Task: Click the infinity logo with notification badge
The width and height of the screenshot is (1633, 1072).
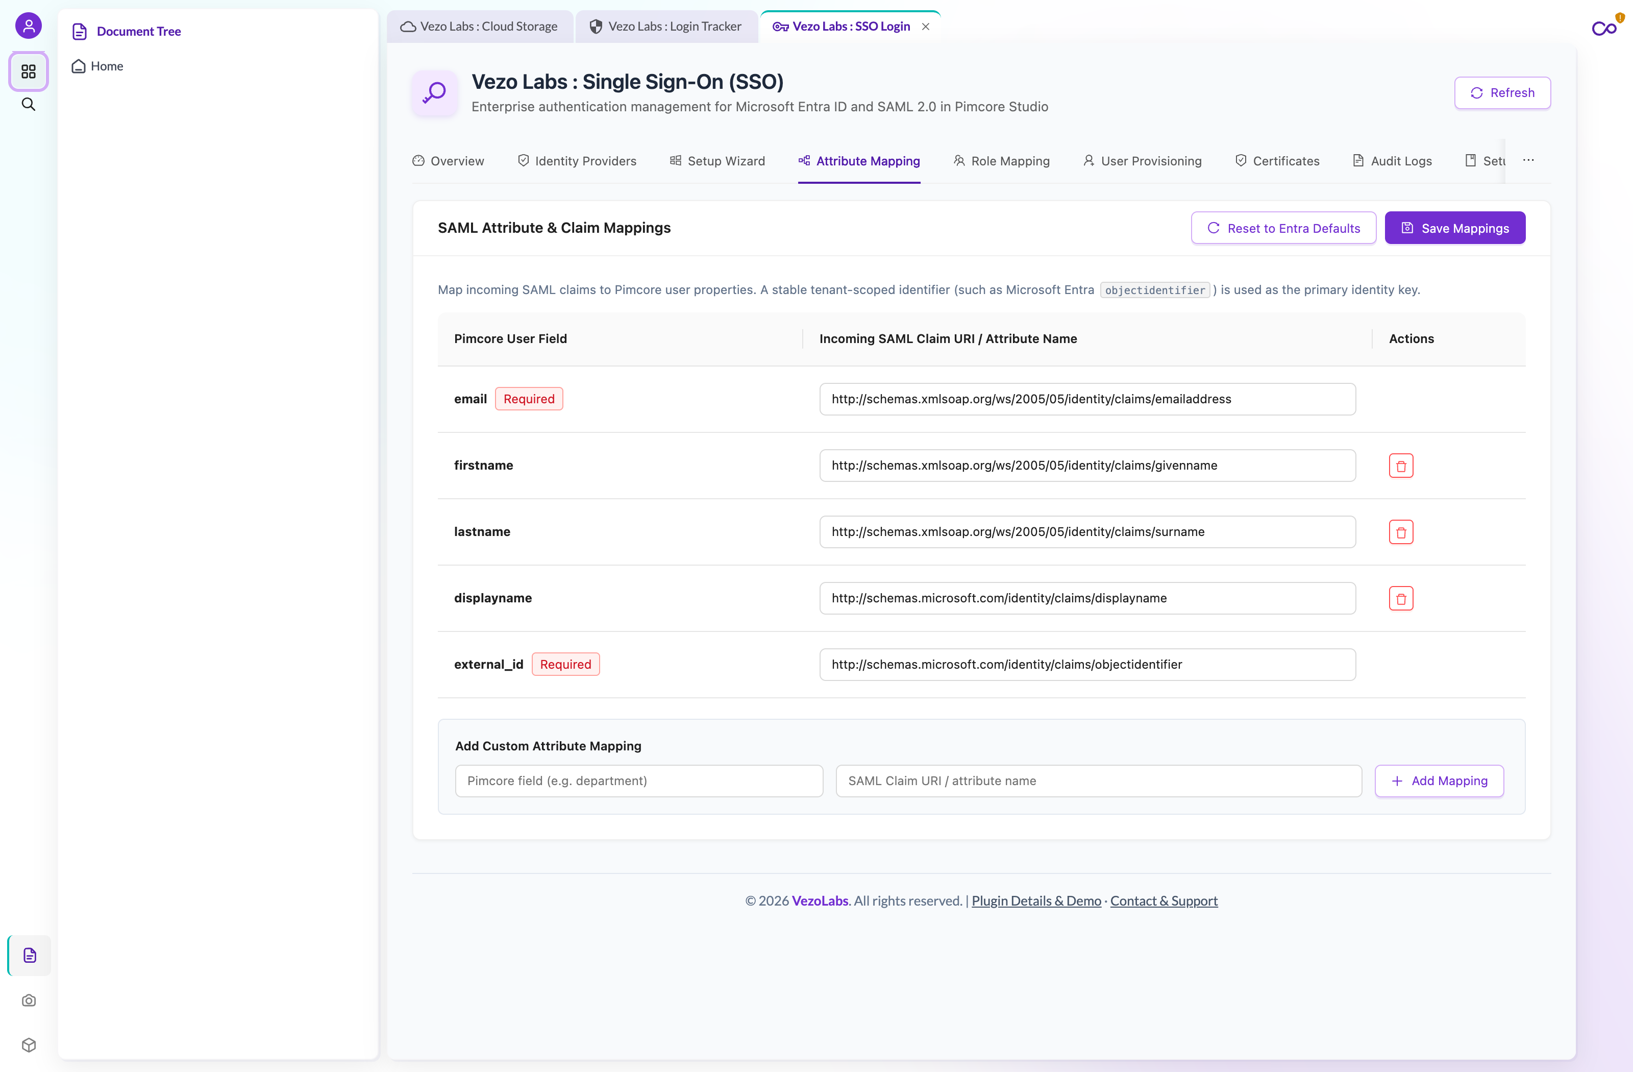Action: [x=1605, y=28]
